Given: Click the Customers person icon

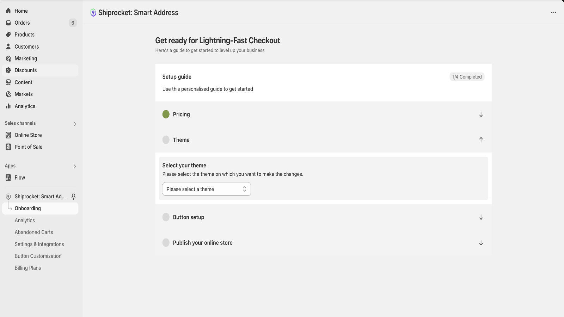Looking at the screenshot, I should click(x=8, y=46).
